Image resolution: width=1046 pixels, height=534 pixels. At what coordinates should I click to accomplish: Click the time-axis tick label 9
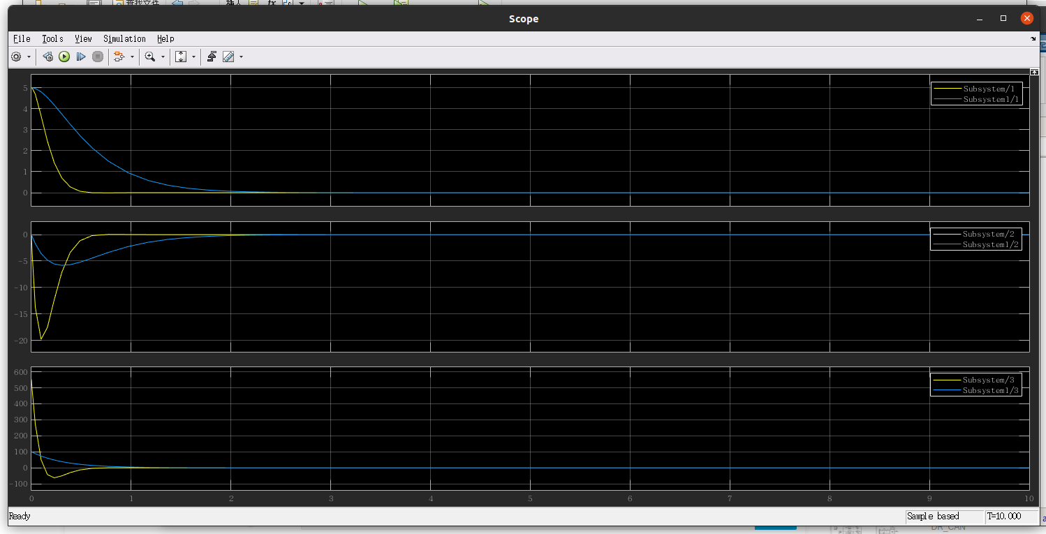(x=929, y=498)
